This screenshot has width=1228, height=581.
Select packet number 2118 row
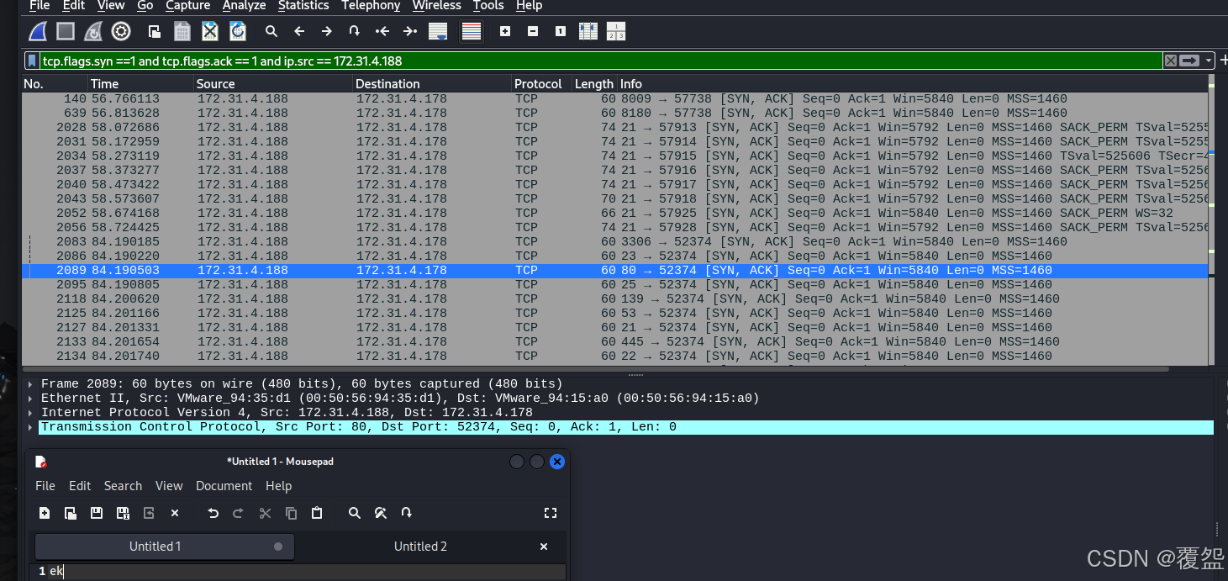tap(614, 298)
